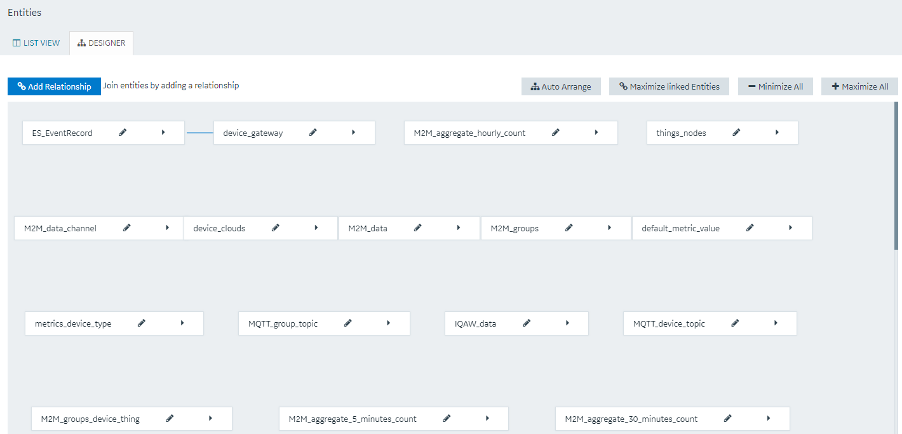Expand the ES_EventRecord entity arrow
This screenshot has width=902, height=434.
[x=163, y=132]
